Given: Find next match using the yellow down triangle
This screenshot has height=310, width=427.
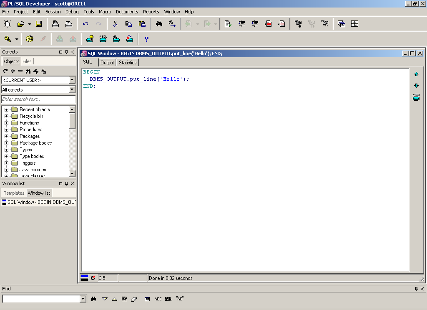Looking at the screenshot, I should 105,299.
